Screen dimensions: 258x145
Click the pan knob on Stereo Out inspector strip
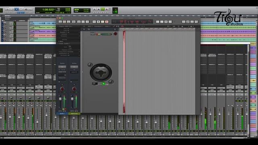click(x=74, y=89)
